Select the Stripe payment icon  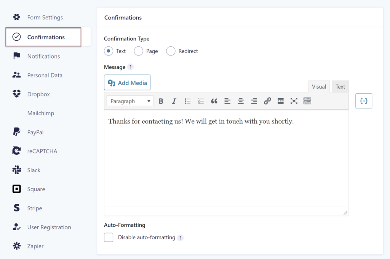(17, 208)
